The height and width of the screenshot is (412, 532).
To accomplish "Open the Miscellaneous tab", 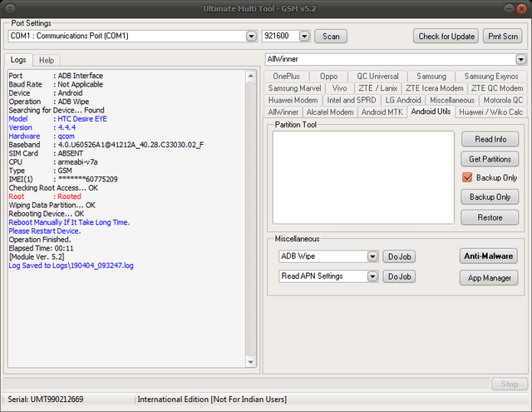I will pyautogui.click(x=452, y=100).
